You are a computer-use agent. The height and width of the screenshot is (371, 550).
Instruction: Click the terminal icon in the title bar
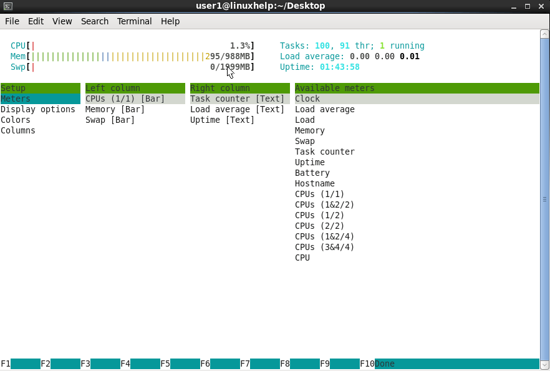(7, 6)
